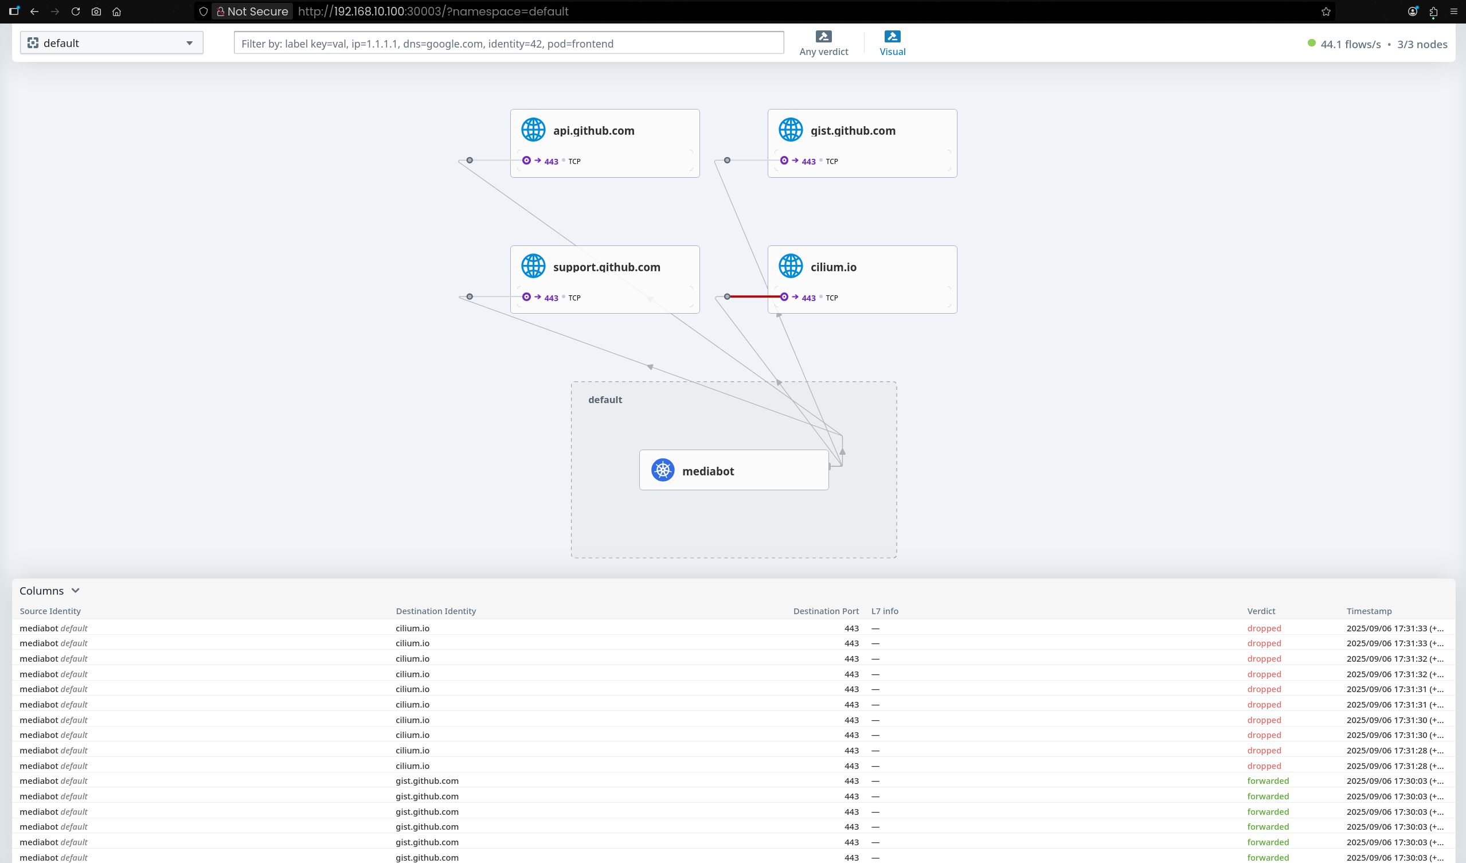Click the browser back arrow
This screenshot has width=1466, height=863.
click(34, 11)
